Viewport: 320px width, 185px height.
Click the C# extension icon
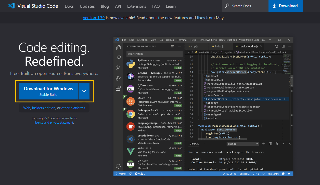tap(131, 164)
